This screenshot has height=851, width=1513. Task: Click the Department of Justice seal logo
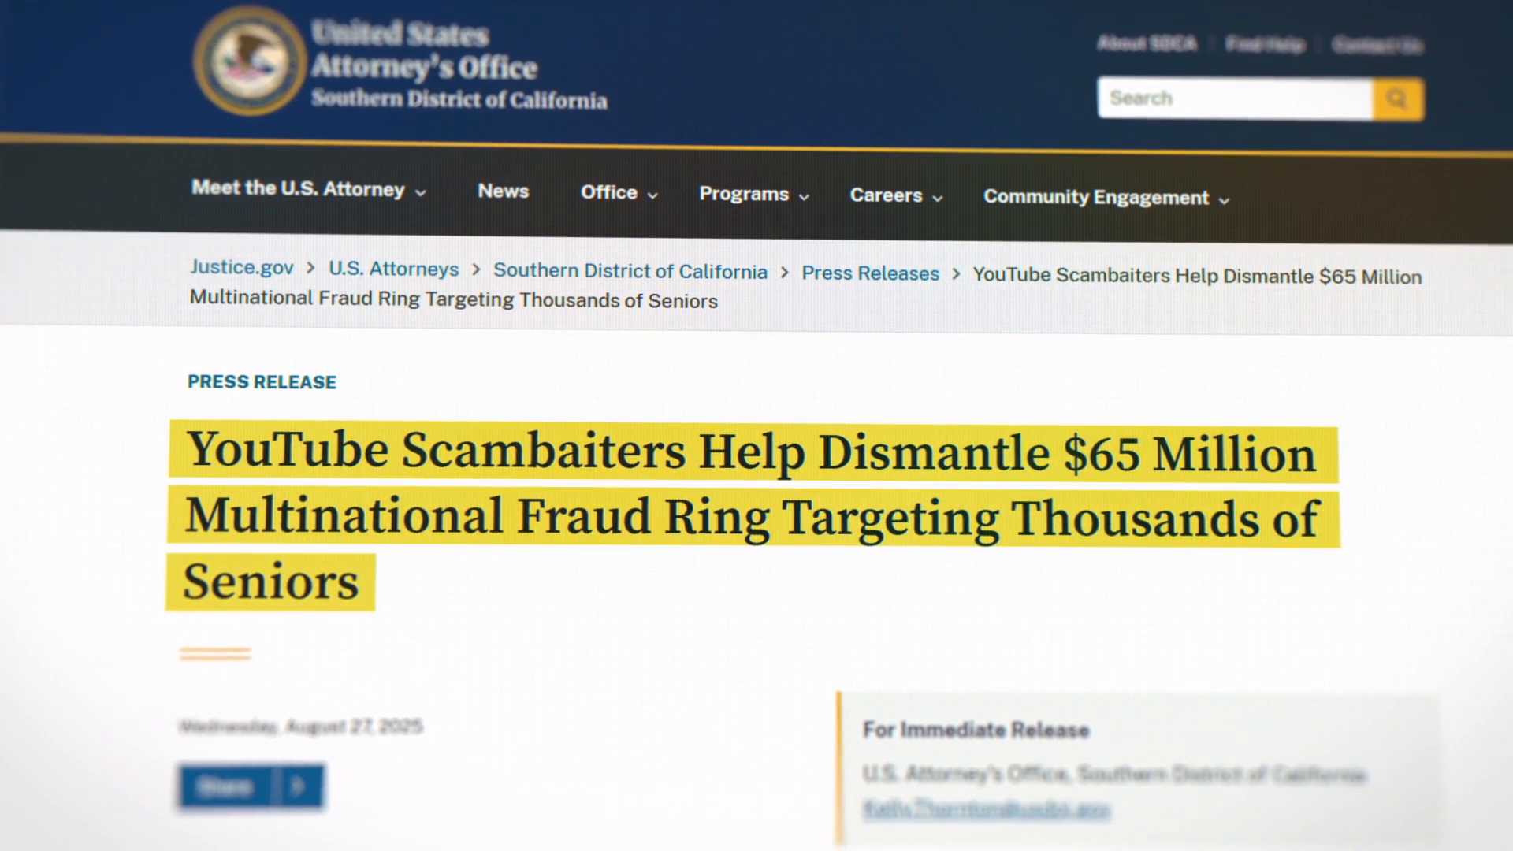[x=250, y=61]
